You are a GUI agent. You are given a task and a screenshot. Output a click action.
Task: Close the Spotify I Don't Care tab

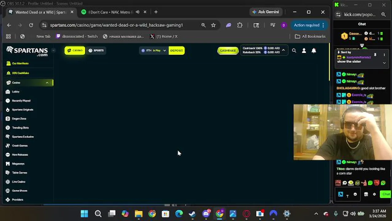click(x=145, y=12)
